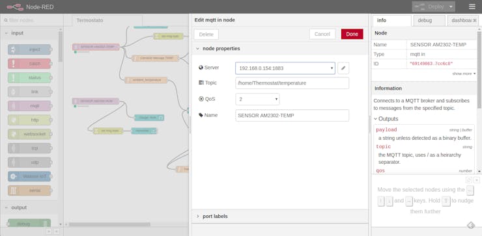Image resolution: width=482 pixels, height=236 pixels.
Task: Click the SENSOR AM2302-TEMP value in Node info
Action: tap(438, 44)
